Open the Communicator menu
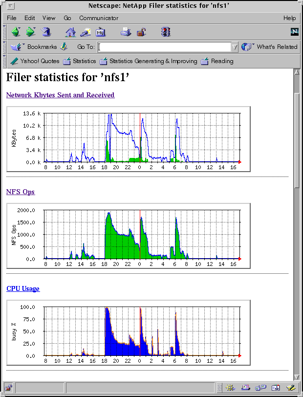The width and height of the screenshot is (303, 397). coord(99,18)
